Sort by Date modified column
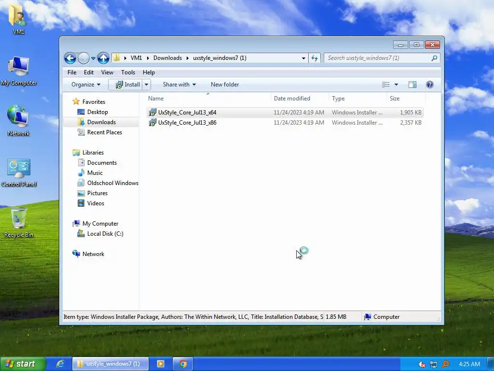 tap(299, 99)
